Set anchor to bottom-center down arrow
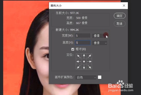 tap(84, 67)
